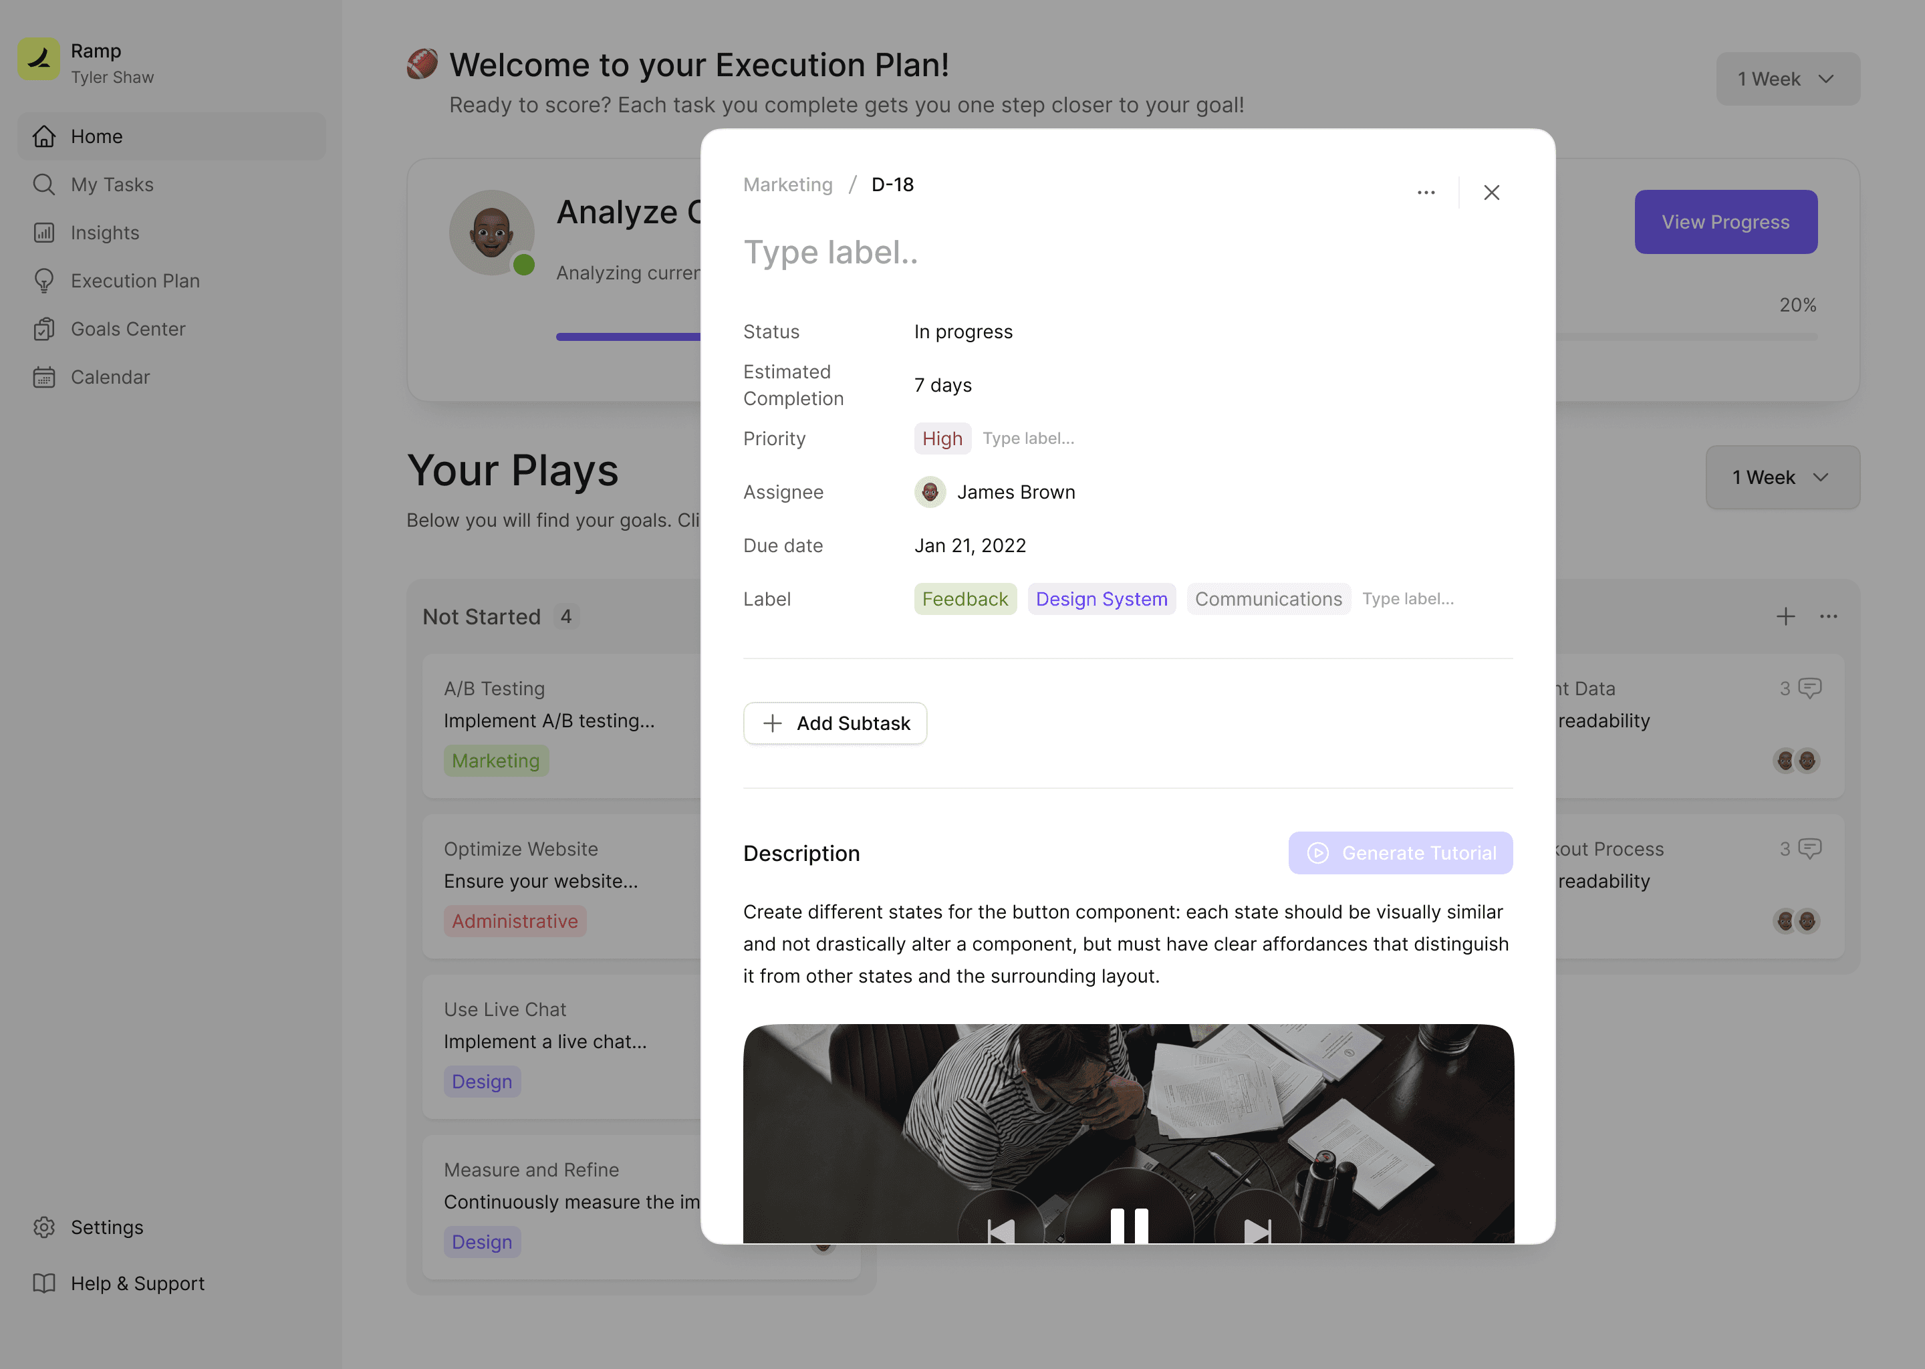The height and width of the screenshot is (1369, 1925).
Task: Skip to previous in the video player
Action: pyautogui.click(x=1001, y=1231)
